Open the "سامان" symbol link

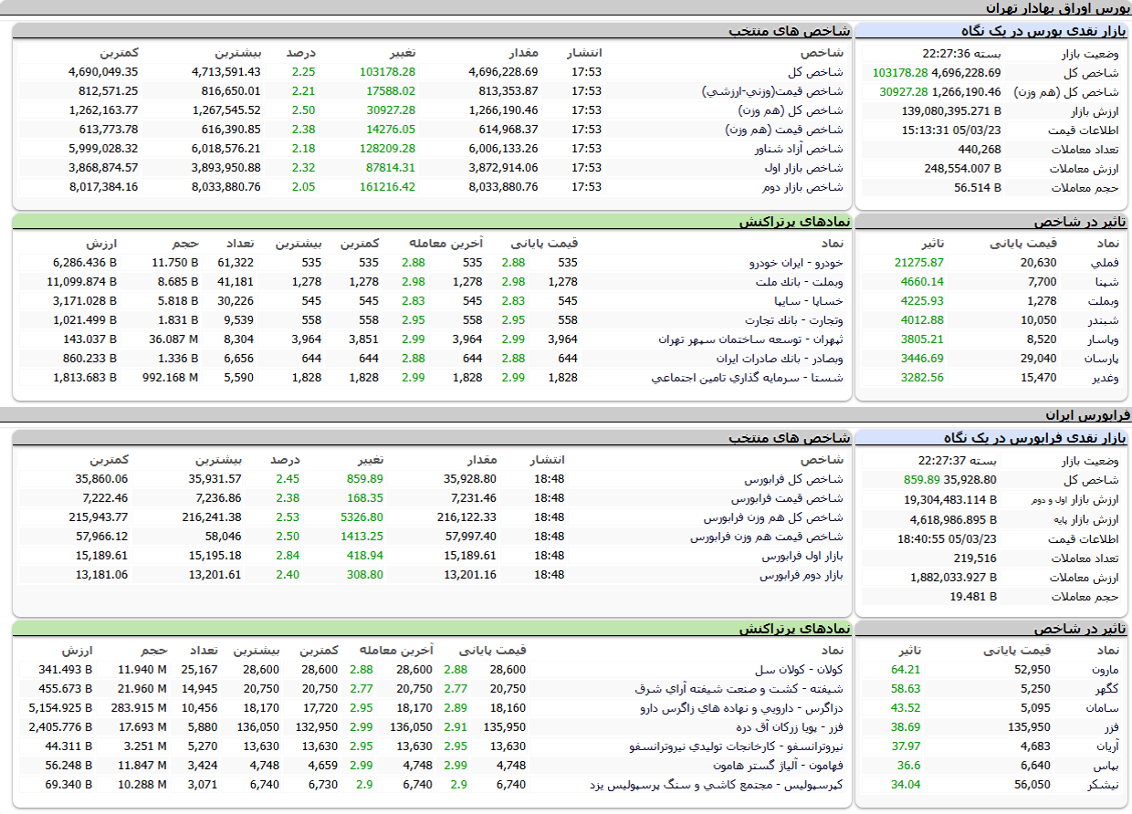pyautogui.click(x=1105, y=708)
